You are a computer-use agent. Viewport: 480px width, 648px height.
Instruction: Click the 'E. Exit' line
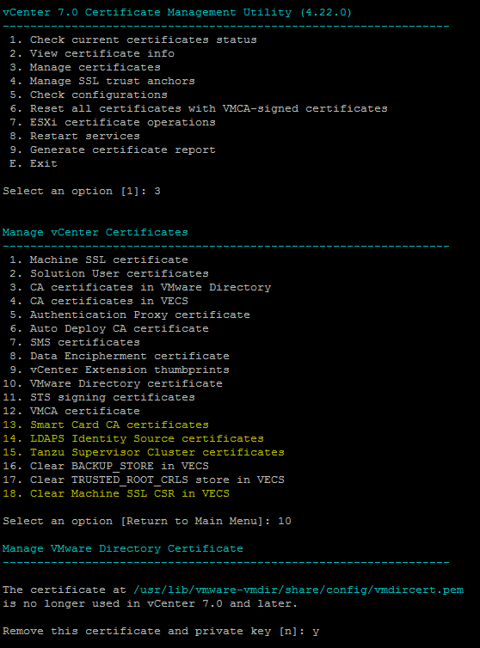(33, 163)
